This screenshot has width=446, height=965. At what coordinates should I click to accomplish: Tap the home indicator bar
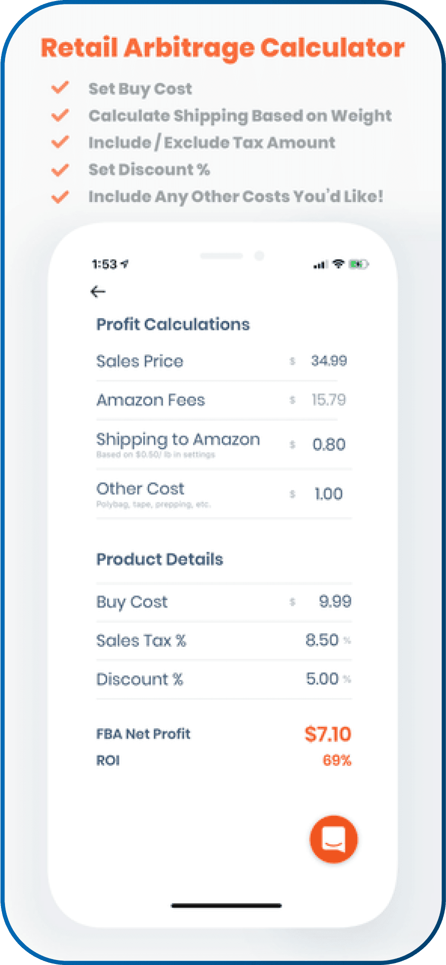coord(226,906)
